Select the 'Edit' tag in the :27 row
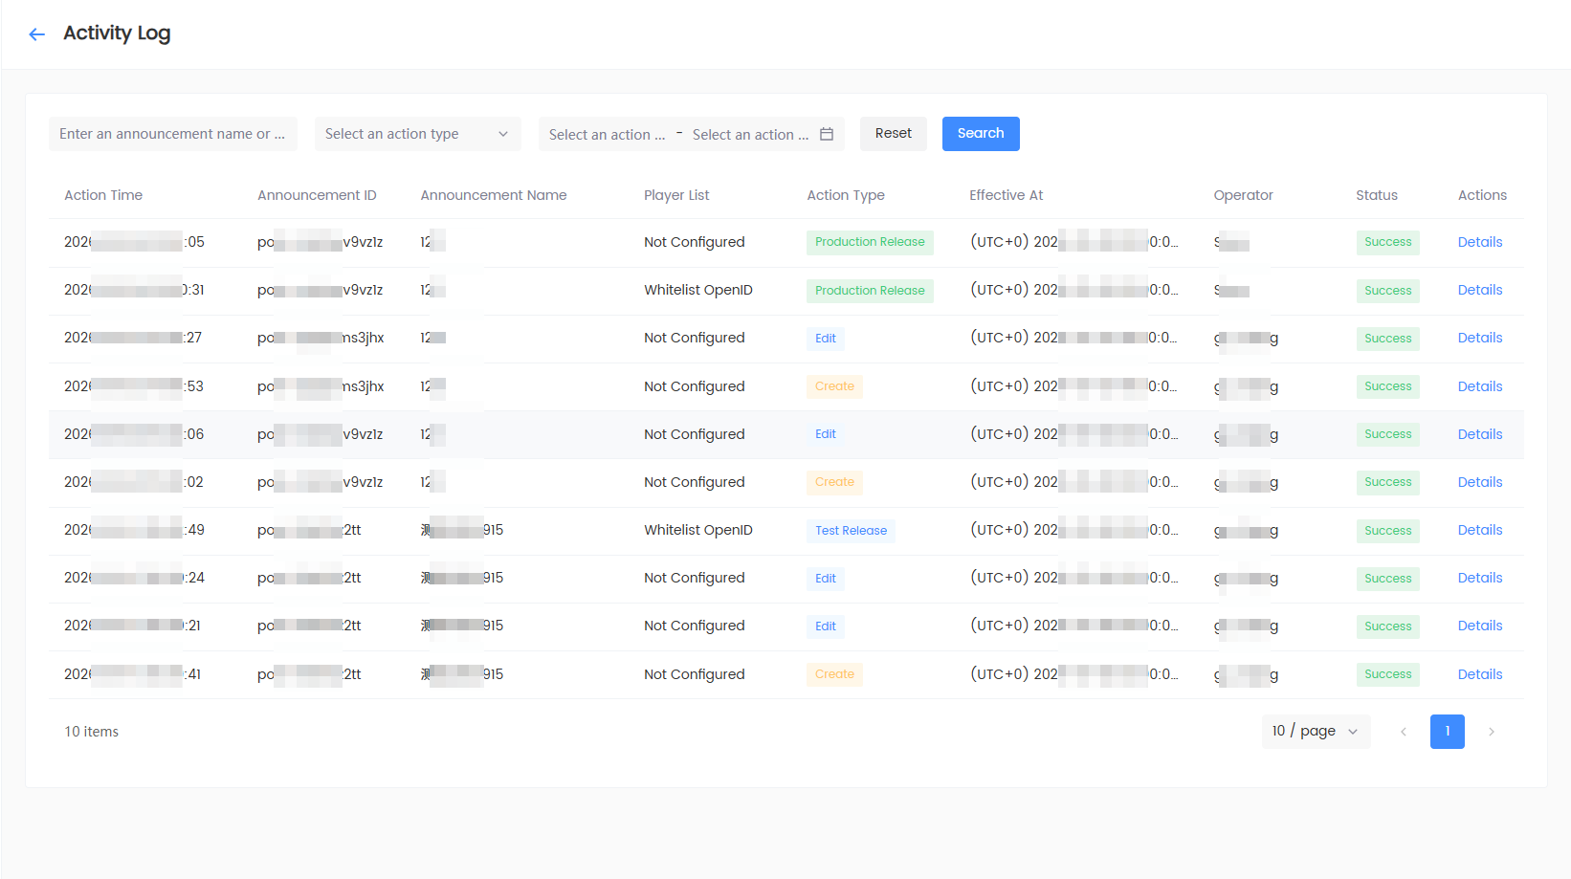This screenshot has height=879, width=1571. click(826, 339)
